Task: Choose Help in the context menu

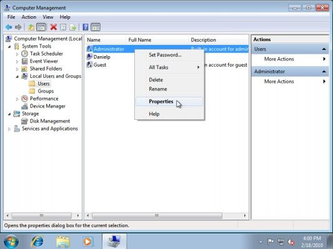Action: 169,114
